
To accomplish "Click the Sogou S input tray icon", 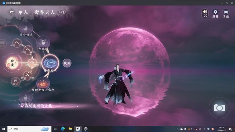I will 213,129.
